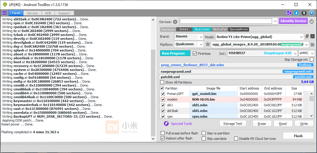This screenshot has width=317, height=153.
Task: Open settings gear icon
Action: tap(312, 13)
